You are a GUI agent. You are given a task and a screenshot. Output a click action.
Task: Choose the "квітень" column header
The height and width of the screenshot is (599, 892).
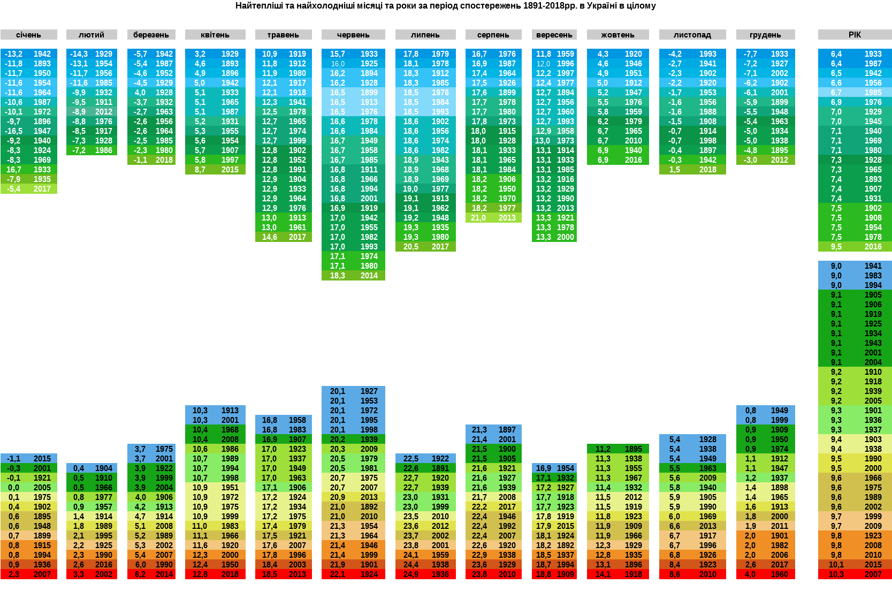(215, 35)
